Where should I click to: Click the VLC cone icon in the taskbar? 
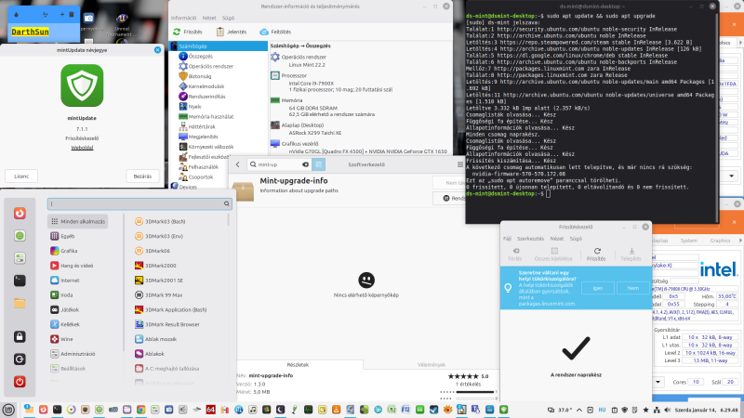pos(336,410)
